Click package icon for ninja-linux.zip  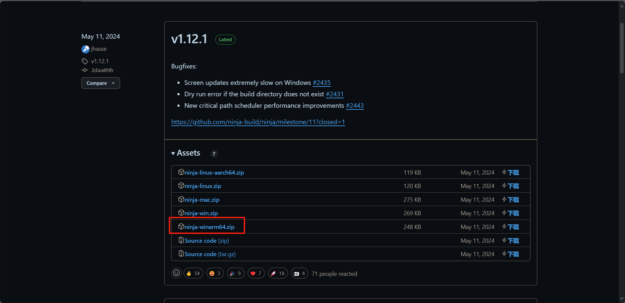pos(181,185)
